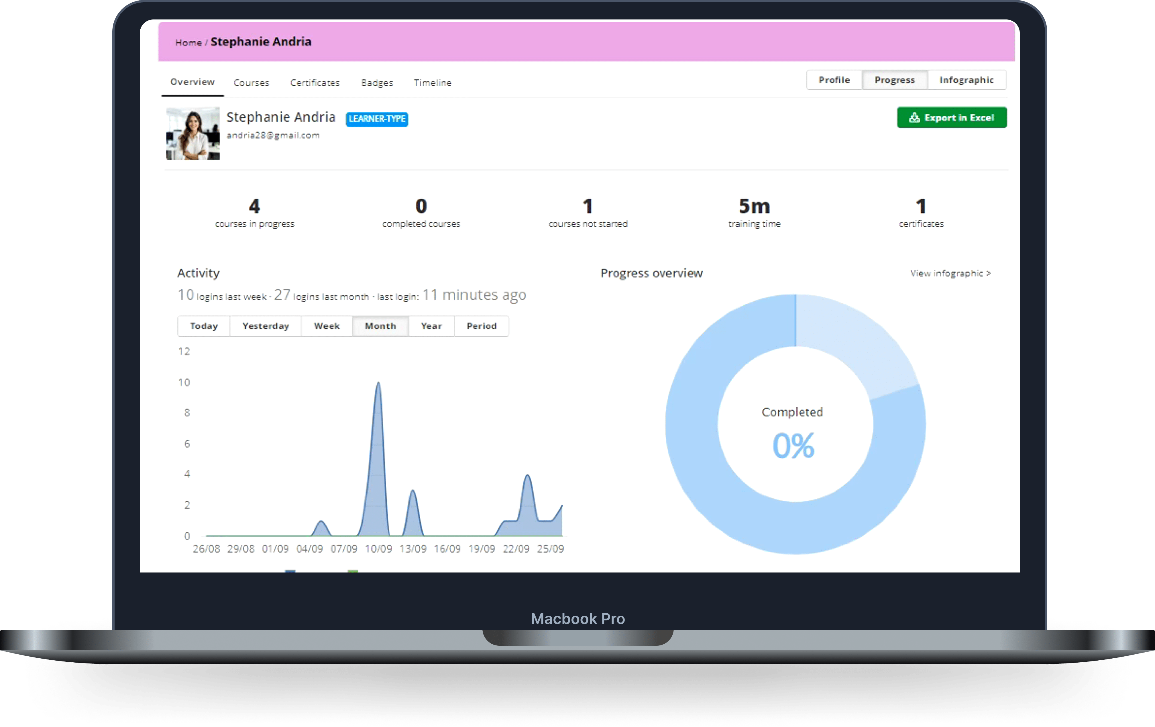Switch to Profile view
This screenshot has height=727, width=1155.
point(834,80)
